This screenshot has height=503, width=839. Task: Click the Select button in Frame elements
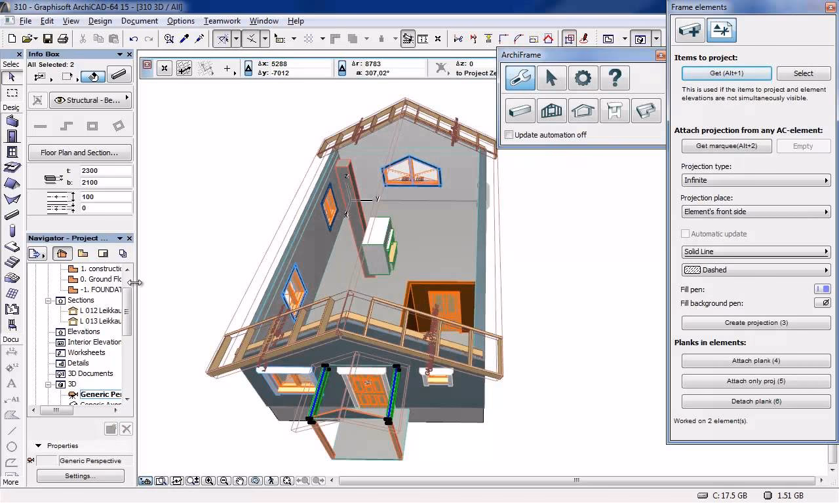coord(804,73)
